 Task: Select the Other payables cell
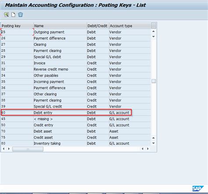coord(60,75)
